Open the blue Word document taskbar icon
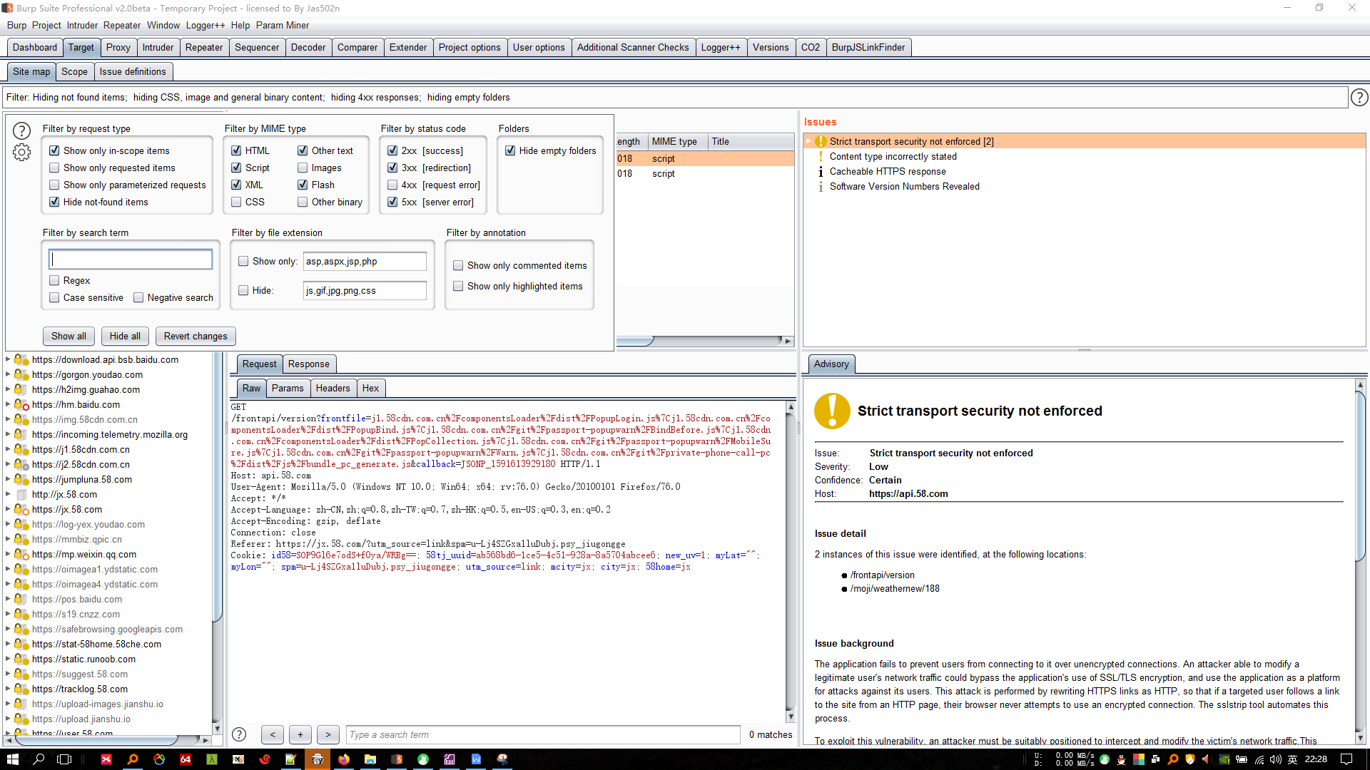 pyautogui.click(x=476, y=759)
